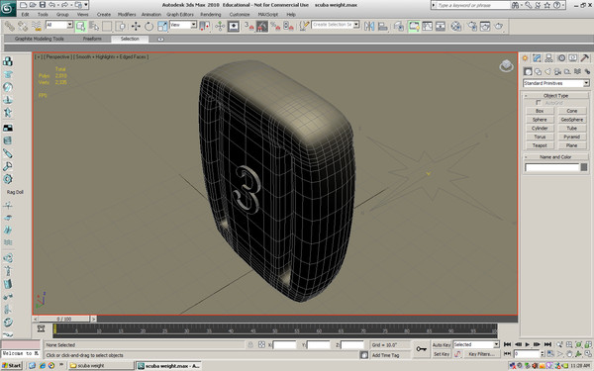Switch to Graphite Modeling Tools tab
The height and width of the screenshot is (371, 594).
40,39
